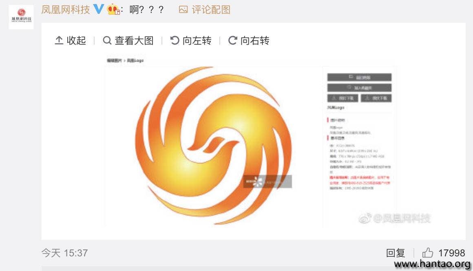473x271 pixels.
Task: Collapse the image with 收起
Action: click(x=70, y=40)
